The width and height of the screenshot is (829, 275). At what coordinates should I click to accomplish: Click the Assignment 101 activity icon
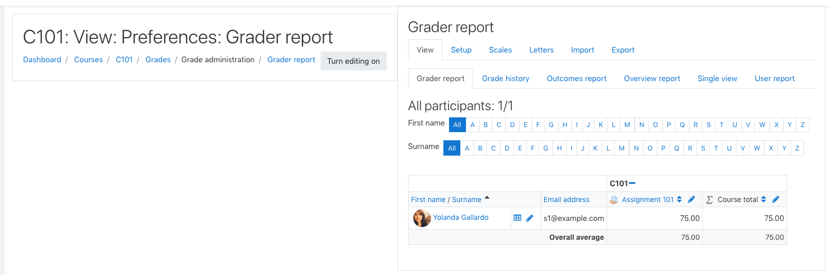[x=614, y=200]
